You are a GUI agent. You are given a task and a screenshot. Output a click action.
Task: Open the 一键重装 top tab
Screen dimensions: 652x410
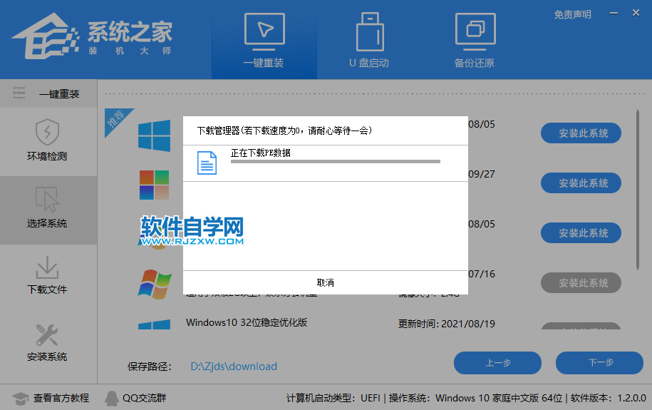click(x=264, y=40)
